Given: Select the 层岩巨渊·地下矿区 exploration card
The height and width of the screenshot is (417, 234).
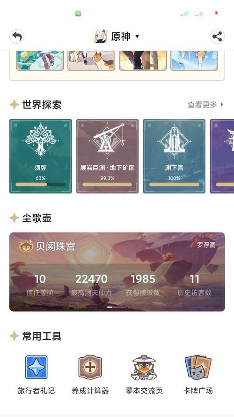Looking at the screenshot, I should (107, 156).
